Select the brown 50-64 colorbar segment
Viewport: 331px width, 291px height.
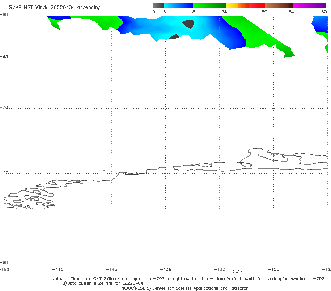point(279,5)
